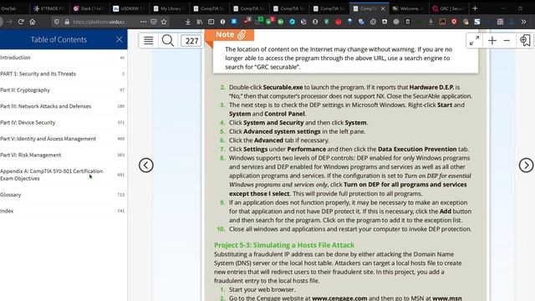Switch to the OneTab tab
This screenshot has height=301, width=535.
15,8
